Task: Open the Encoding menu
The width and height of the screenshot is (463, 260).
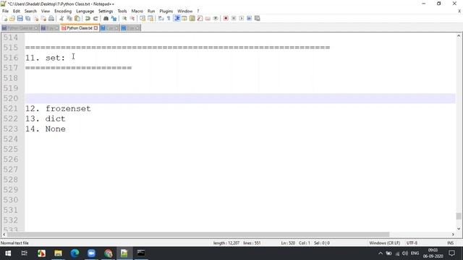Action: click(x=63, y=11)
